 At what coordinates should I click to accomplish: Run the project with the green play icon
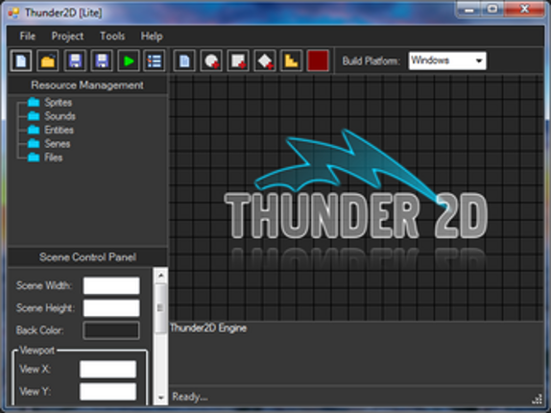(x=129, y=61)
